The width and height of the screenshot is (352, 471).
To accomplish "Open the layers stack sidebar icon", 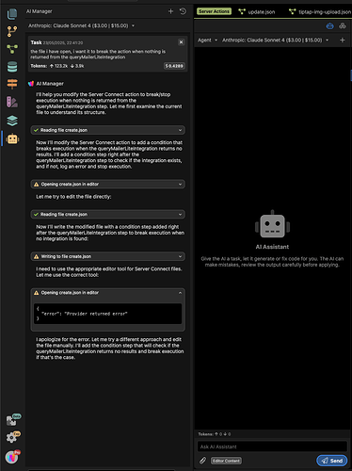I will [x=12, y=121].
